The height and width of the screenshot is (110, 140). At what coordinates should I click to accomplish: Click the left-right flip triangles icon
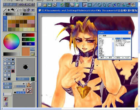(32, 4)
